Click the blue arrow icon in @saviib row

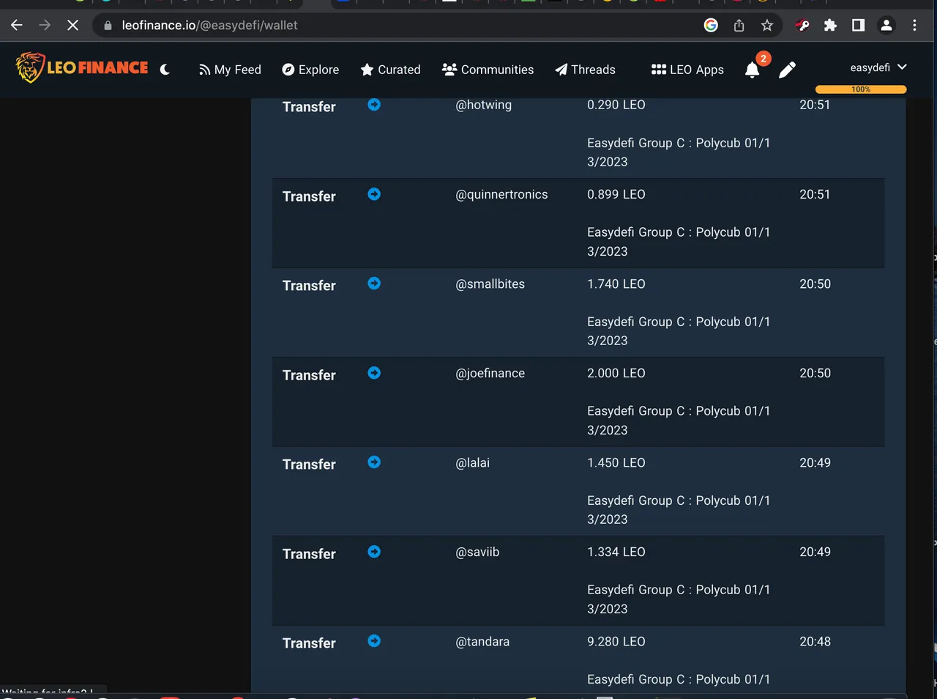374,552
